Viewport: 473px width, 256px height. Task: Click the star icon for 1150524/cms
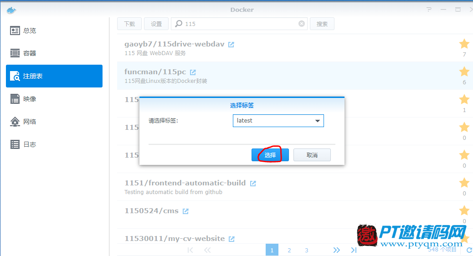coord(464,210)
